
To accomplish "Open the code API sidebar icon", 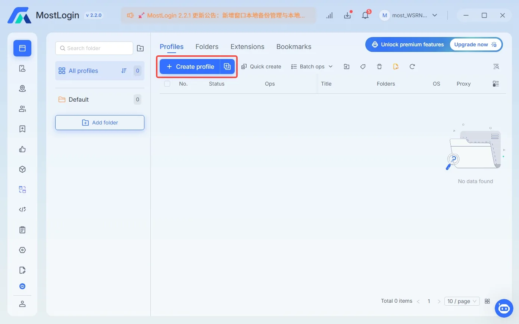I will click(22, 210).
